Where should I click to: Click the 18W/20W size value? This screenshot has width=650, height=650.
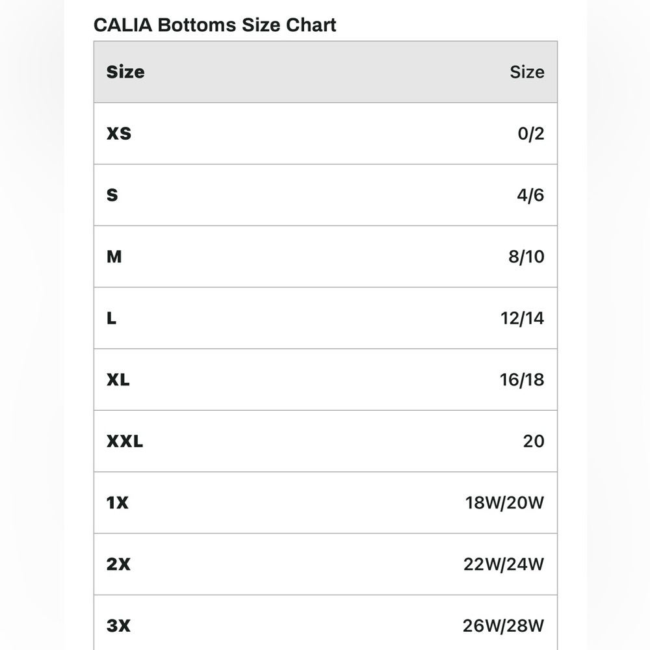(x=504, y=502)
